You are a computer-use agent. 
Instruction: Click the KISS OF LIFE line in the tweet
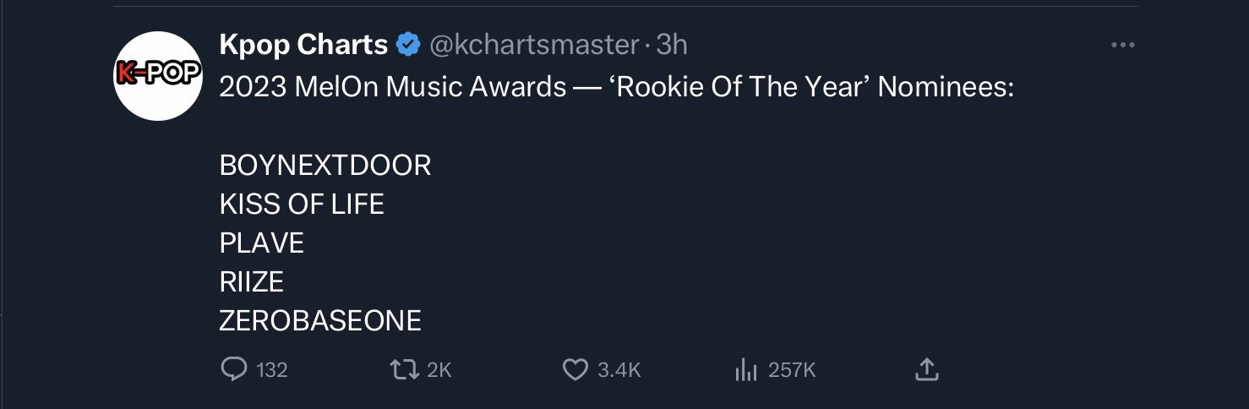click(302, 204)
